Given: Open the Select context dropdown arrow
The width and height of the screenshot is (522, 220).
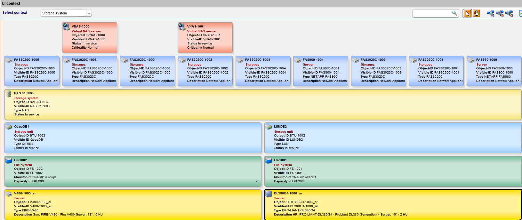Looking at the screenshot, I should [89, 13].
